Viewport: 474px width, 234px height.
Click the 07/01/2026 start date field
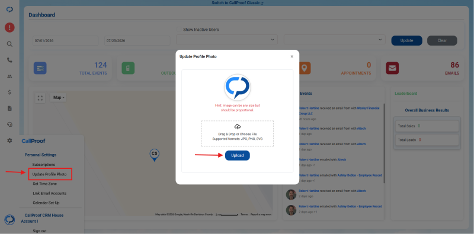(66, 40)
